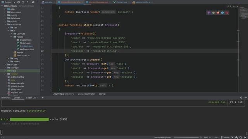Collapse the inertiajs project root
Image resolution: width=248 pixels, height=139 pixels.
[2, 6]
